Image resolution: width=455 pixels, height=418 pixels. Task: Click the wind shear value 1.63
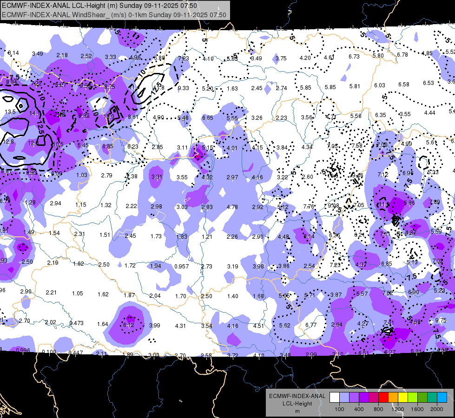tap(232, 88)
